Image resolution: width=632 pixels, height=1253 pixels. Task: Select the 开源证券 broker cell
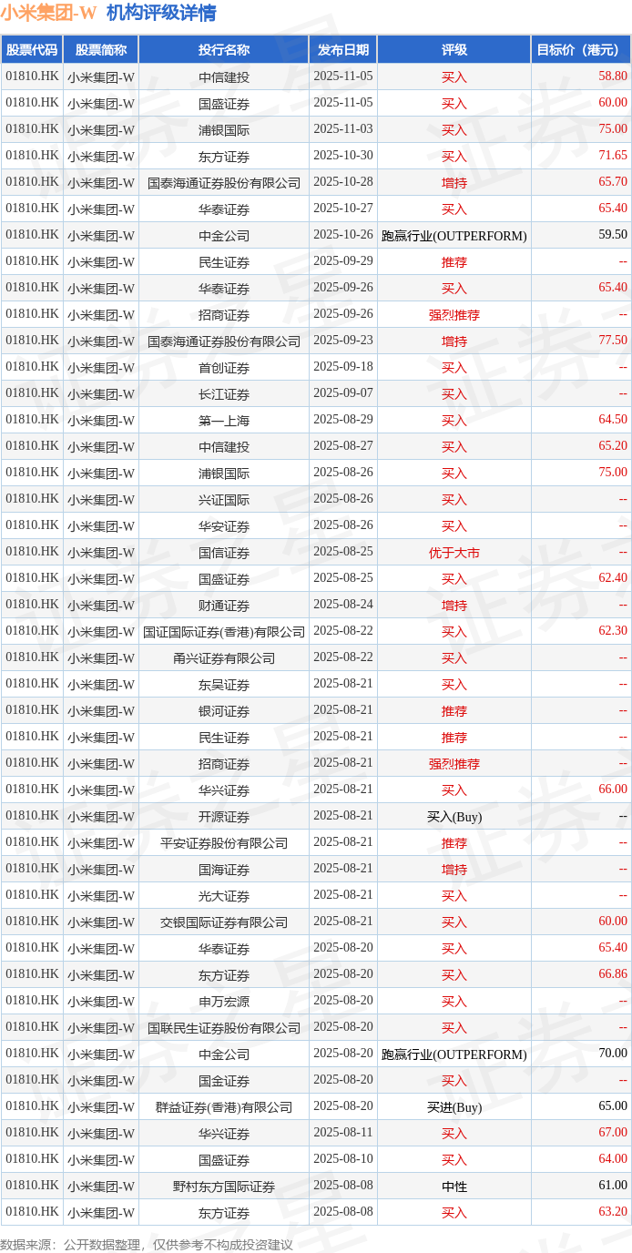224,816
